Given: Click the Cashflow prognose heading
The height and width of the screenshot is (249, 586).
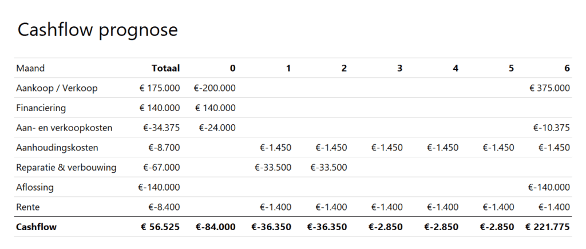Looking at the screenshot, I should [x=98, y=30].
